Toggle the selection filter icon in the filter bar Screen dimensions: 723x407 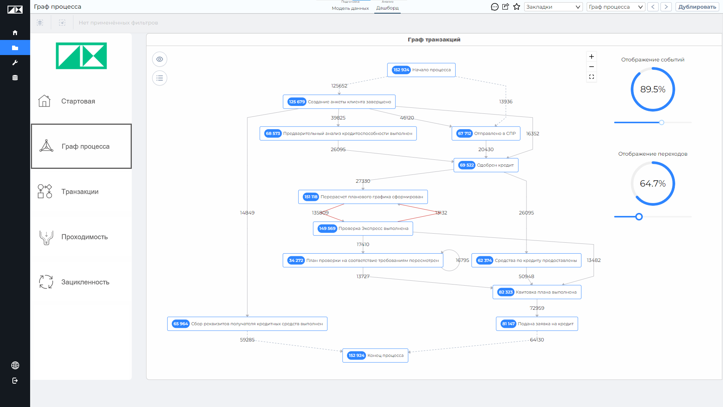(62, 23)
